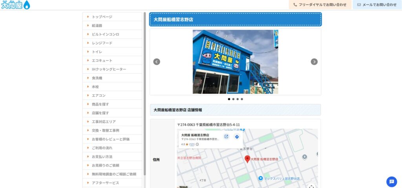
Task: Click the マックスバリュ shopping cart marker
Action: click(x=260, y=178)
